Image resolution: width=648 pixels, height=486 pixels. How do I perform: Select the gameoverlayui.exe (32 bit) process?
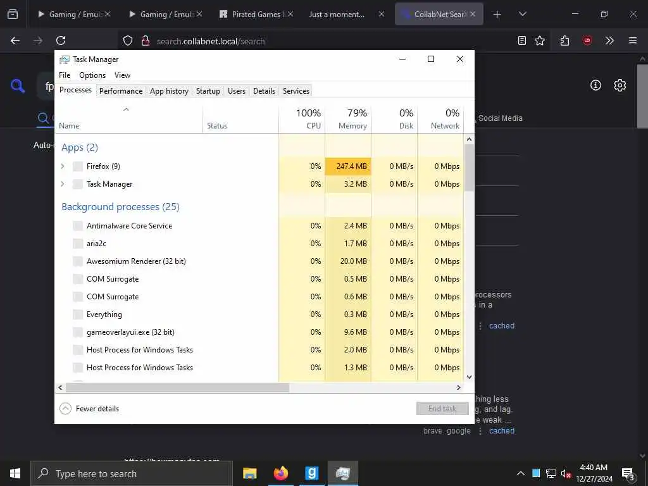259,332
